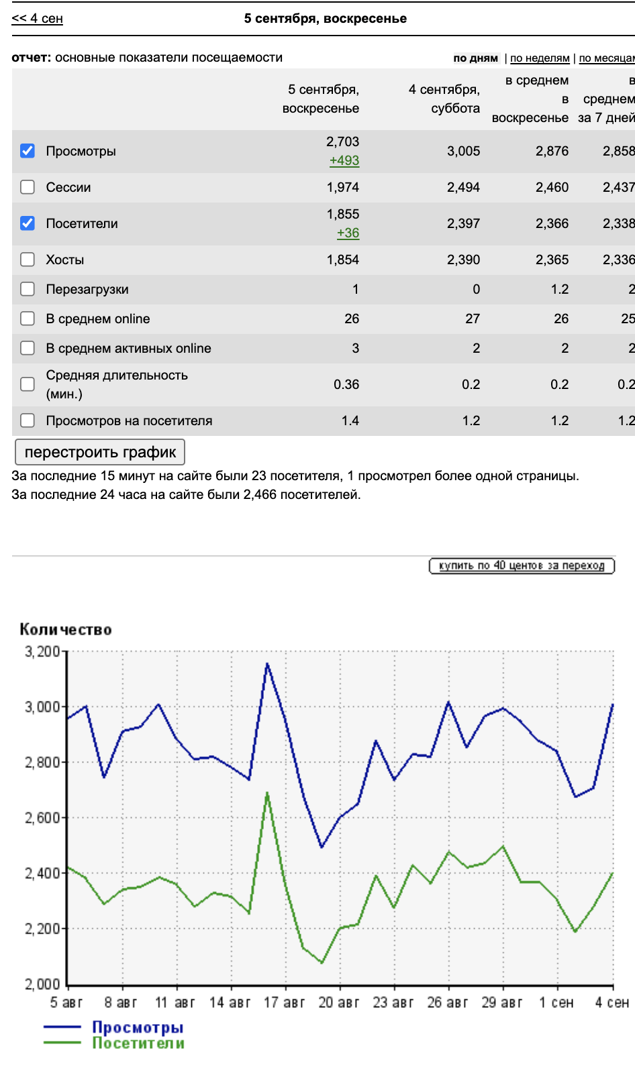Tick the Хосты checkbox
Image resolution: width=635 pixels, height=1069 pixels.
tap(28, 260)
